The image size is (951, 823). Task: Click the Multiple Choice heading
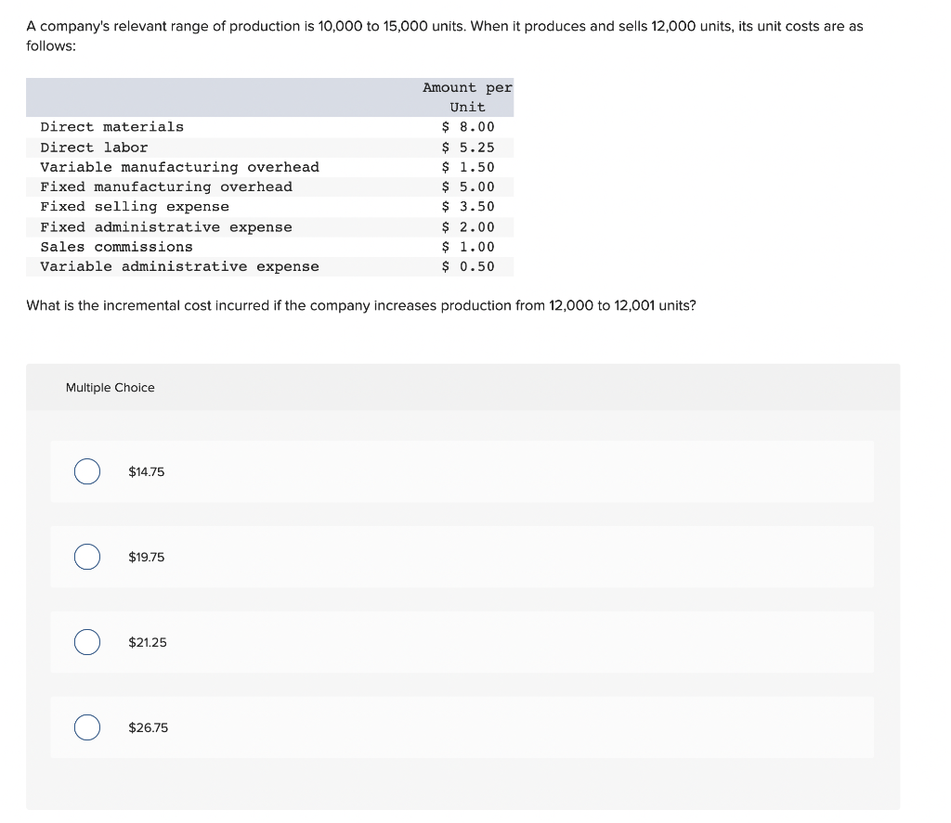point(110,387)
